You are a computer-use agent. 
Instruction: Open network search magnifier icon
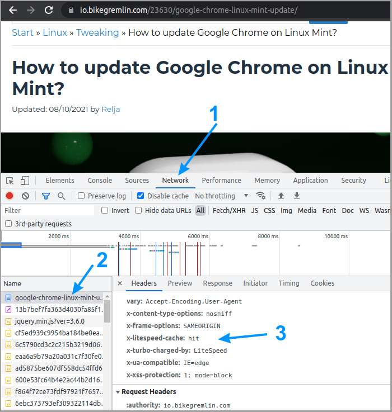click(x=62, y=196)
